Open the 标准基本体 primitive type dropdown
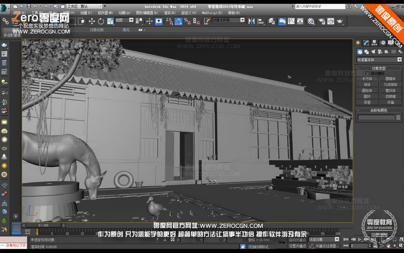The image size is (404, 253). click(379, 60)
